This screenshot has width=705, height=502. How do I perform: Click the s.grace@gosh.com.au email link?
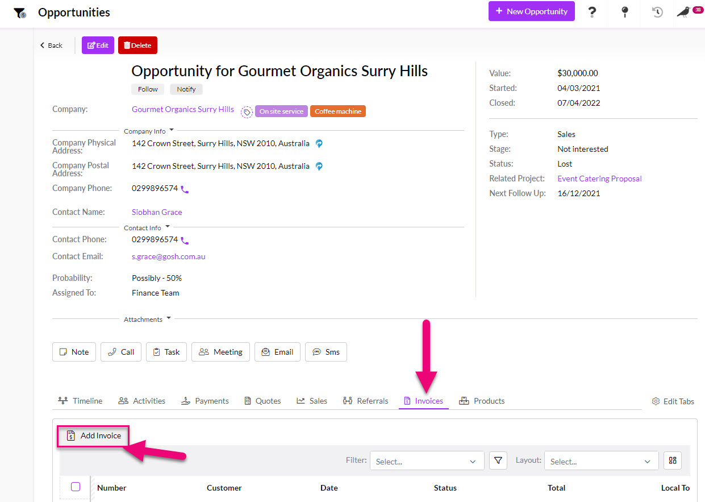click(x=169, y=256)
